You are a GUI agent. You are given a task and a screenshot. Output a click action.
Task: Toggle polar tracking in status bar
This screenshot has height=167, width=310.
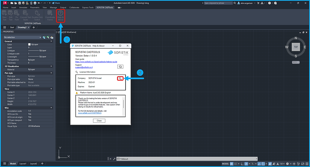pyautogui.click(x=246, y=164)
